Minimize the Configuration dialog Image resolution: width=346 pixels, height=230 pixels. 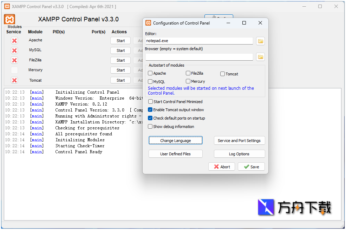228,23
